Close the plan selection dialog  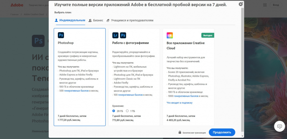tap(240, 4)
